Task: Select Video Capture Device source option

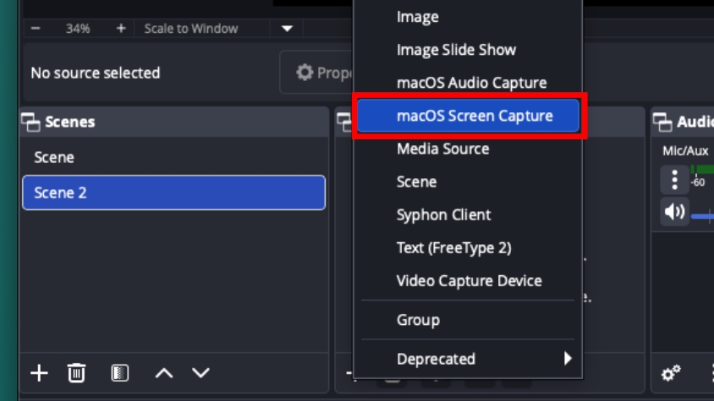Action: pos(468,280)
